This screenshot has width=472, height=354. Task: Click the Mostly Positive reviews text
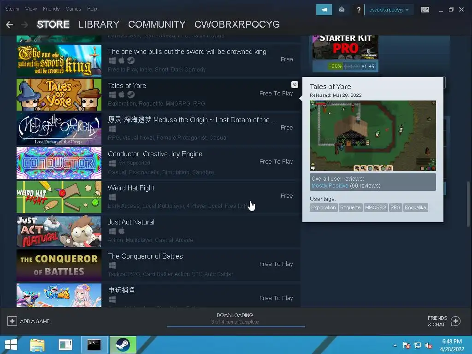[x=330, y=186]
